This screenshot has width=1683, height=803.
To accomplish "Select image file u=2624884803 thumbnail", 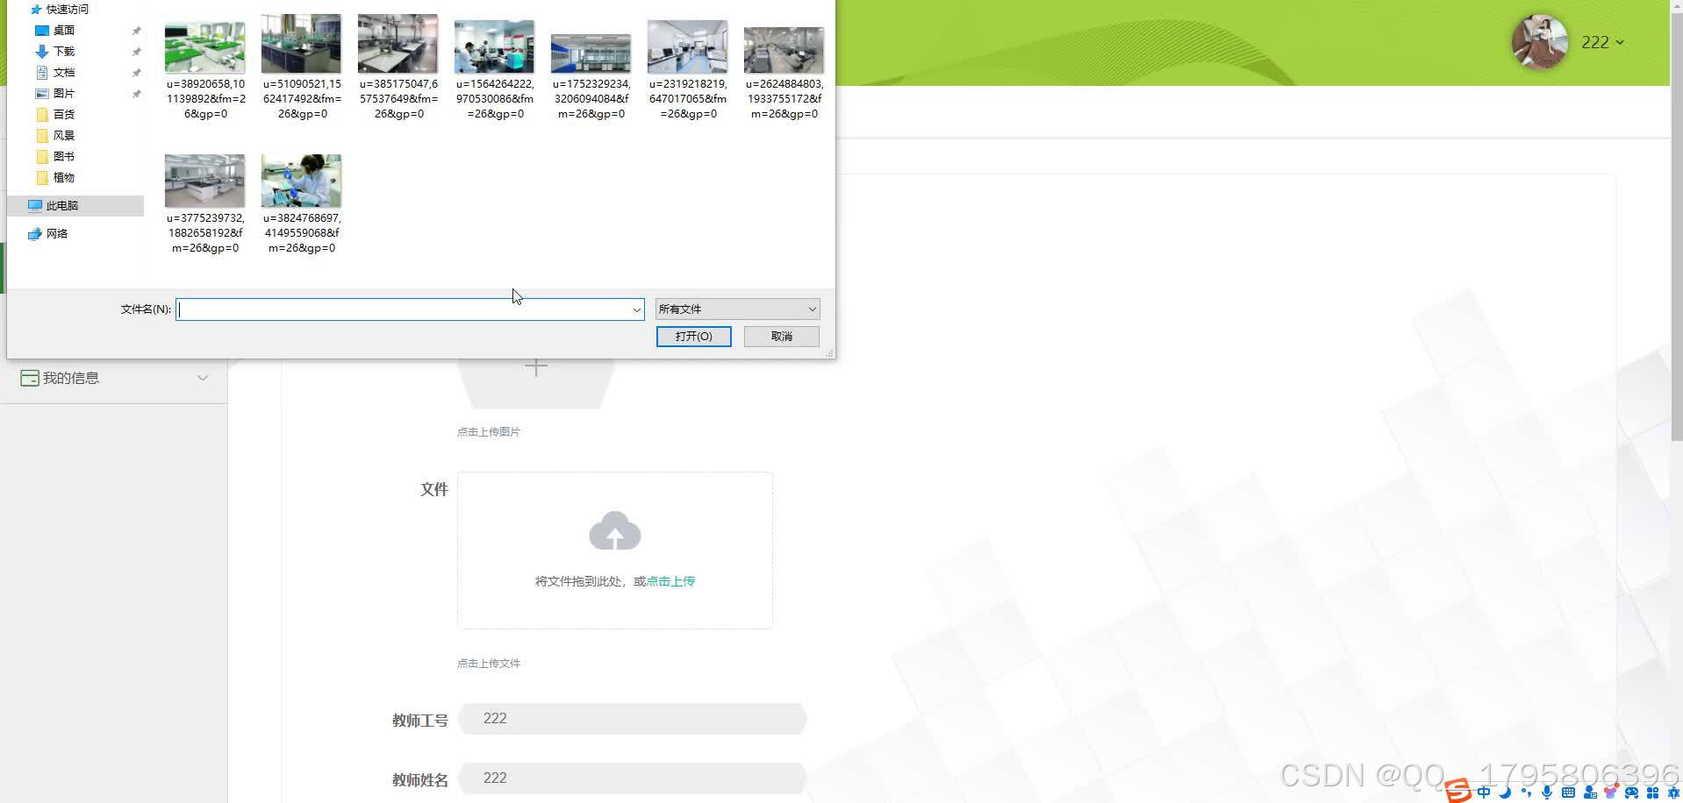I will coord(784,50).
